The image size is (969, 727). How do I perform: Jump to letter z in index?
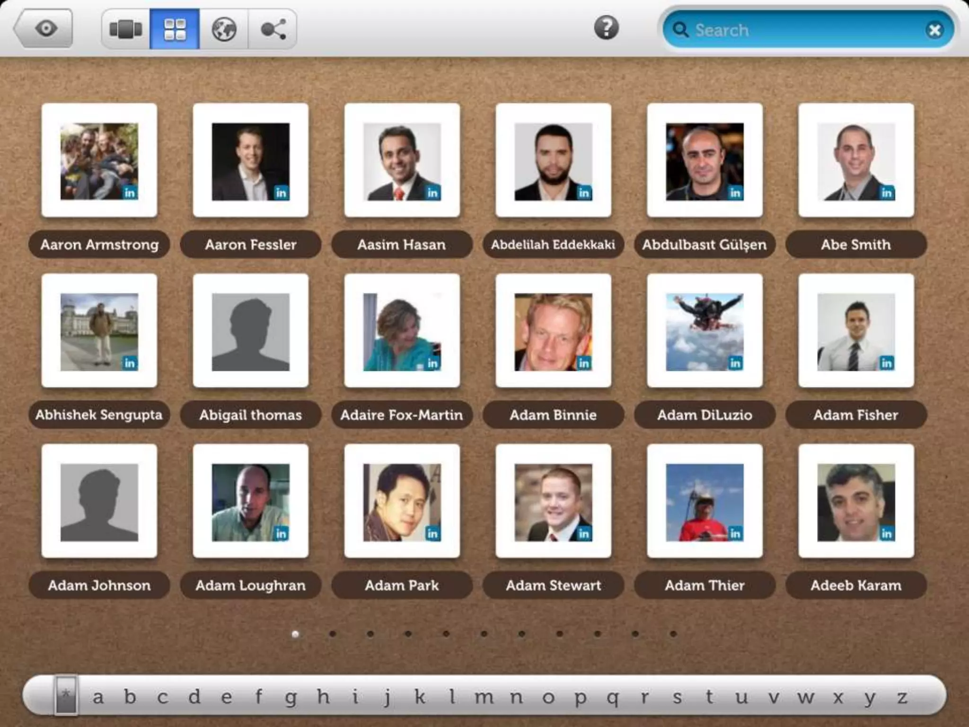tap(902, 697)
